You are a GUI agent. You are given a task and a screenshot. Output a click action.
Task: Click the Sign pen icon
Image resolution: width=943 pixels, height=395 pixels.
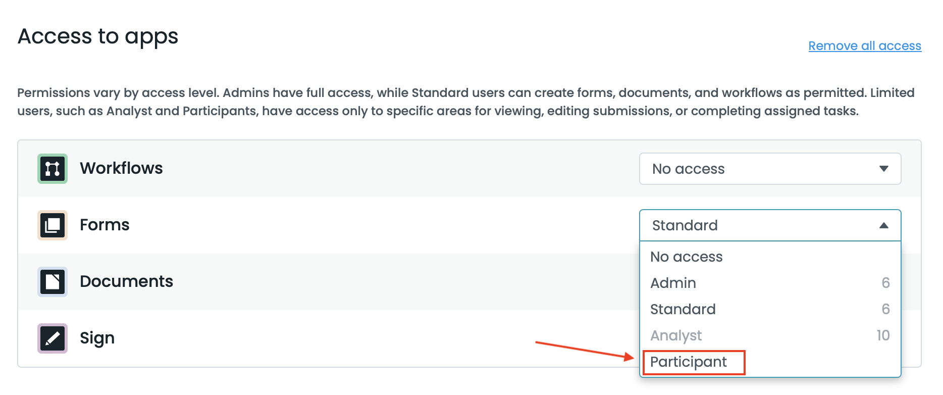pos(53,338)
